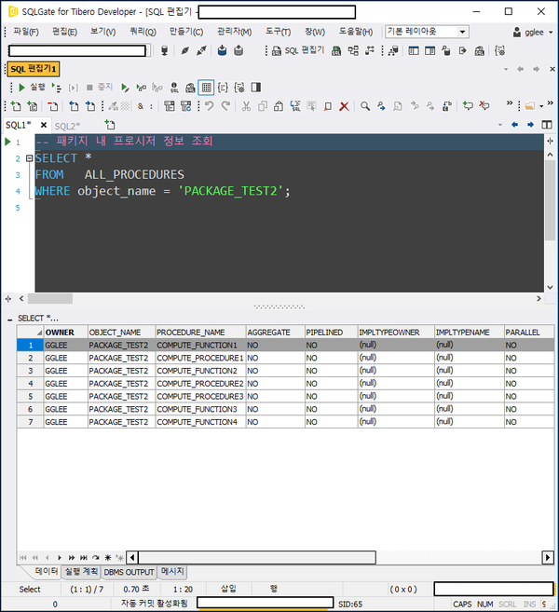The image size is (559, 612).
Task: Click the editor horizontal scrollbar thumb
Action: tap(50, 299)
